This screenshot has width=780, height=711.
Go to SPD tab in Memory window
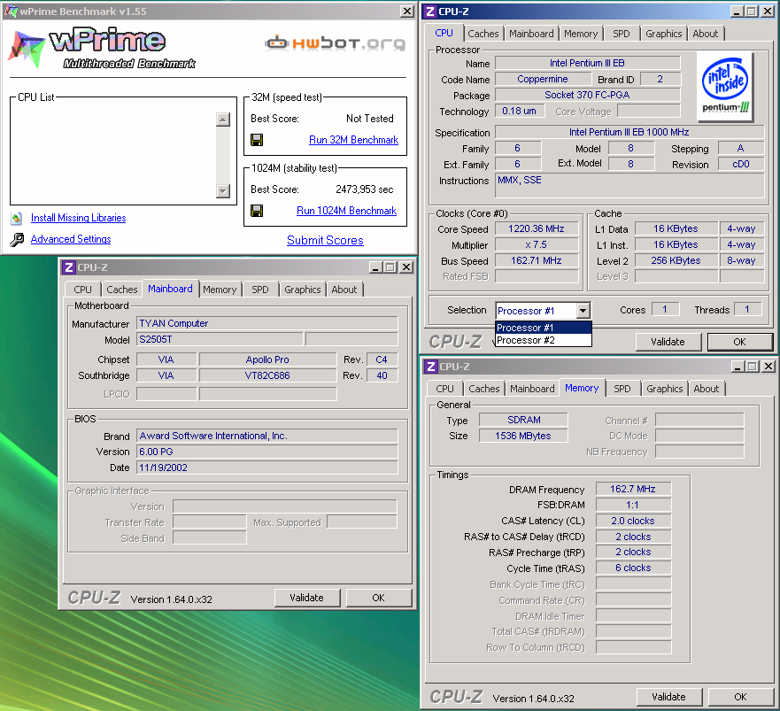pos(622,389)
